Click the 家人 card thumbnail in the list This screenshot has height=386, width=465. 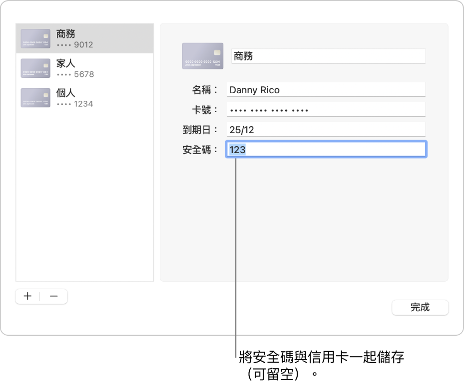click(35, 68)
